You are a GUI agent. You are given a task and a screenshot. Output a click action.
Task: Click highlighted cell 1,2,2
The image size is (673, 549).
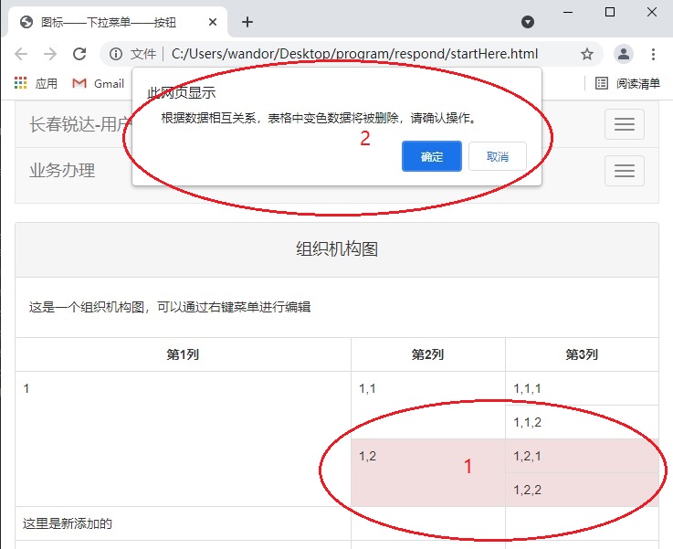tap(582, 490)
